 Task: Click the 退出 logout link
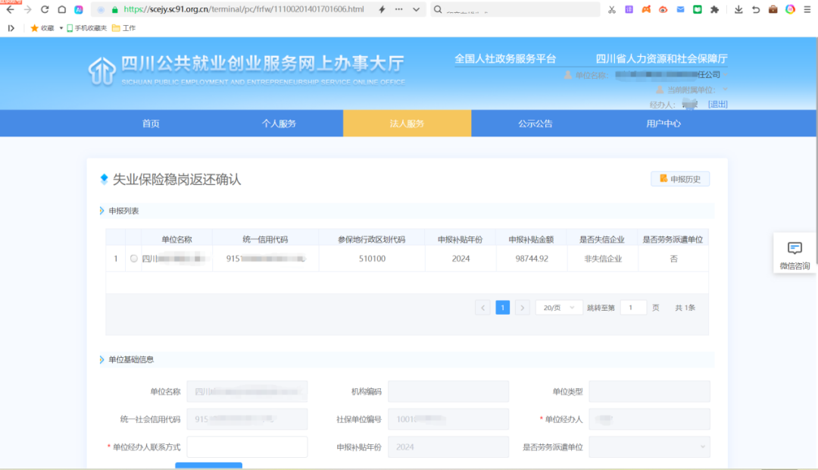tap(717, 104)
